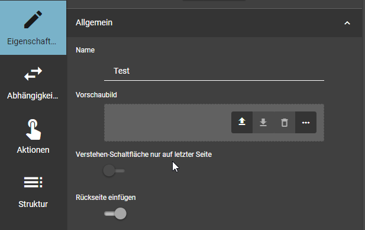Click the list lines Struktur icon
This screenshot has width=365, height=230.
click(x=33, y=182)
